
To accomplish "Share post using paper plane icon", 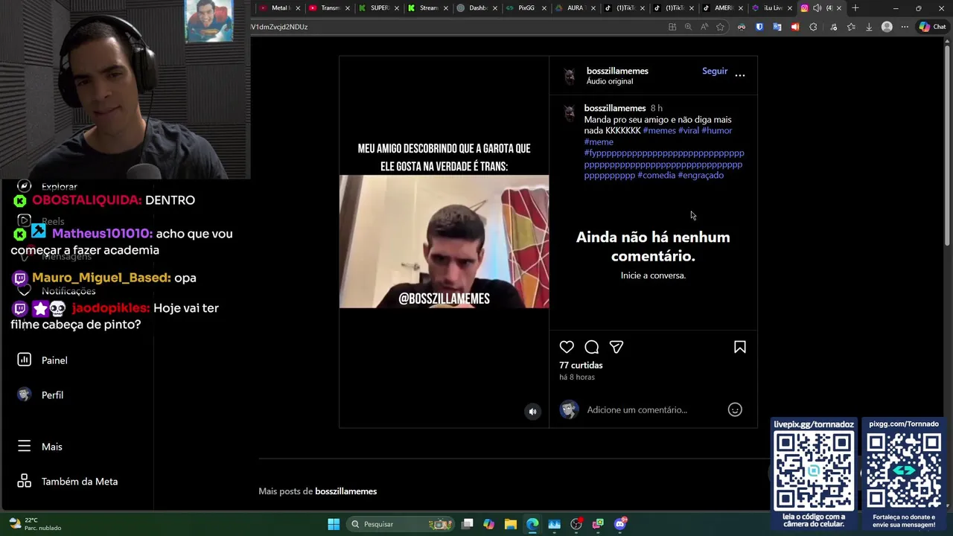I will (x=616, y=347).
